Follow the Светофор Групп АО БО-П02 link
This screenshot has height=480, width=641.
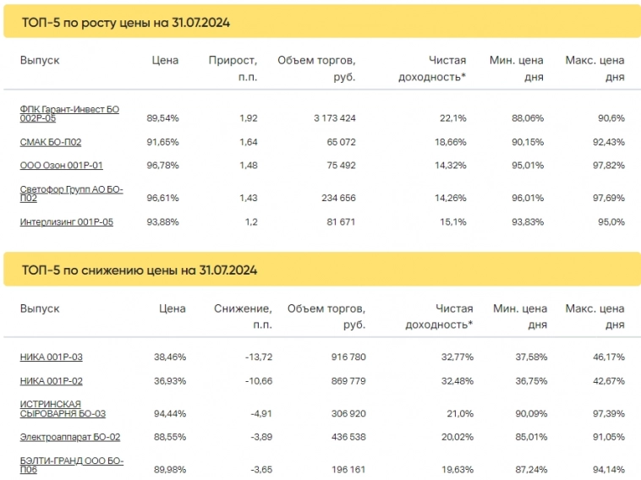pos(71,194)
